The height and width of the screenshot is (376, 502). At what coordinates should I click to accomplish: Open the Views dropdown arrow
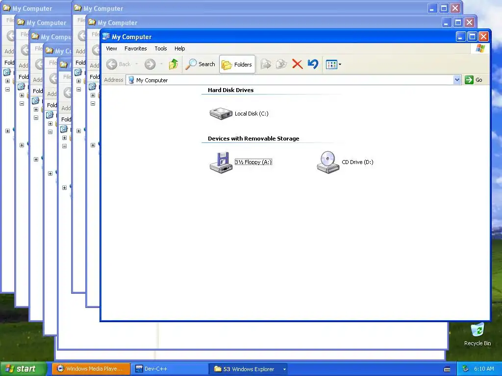[x=340, y=64]
